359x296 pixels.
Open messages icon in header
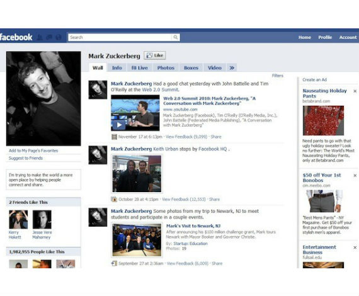pyautogui.click(x=49, y=37)
